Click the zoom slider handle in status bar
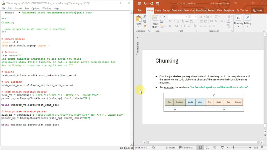This screenshot has width=267, height=150. pyautogui.click(x=234, y=147)
